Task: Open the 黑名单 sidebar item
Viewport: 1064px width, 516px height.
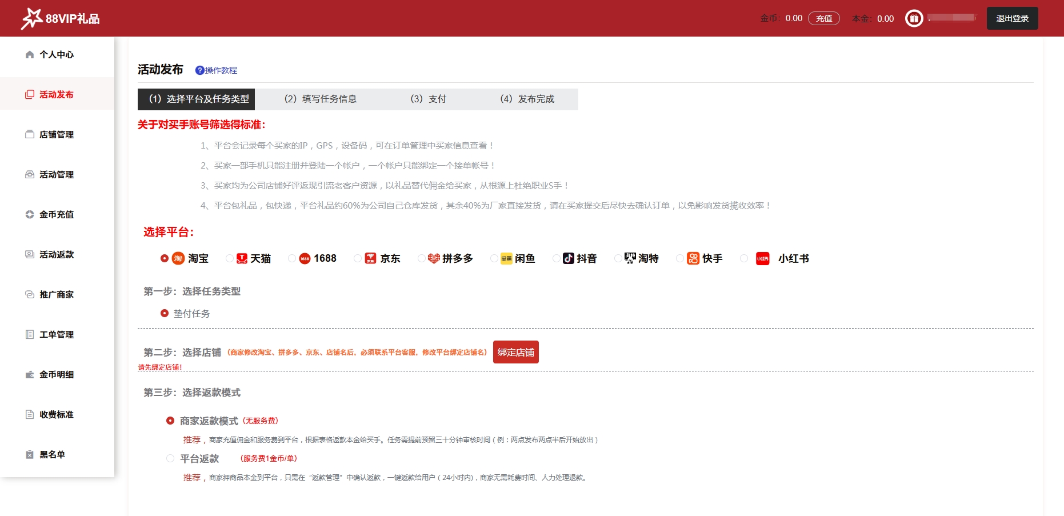Action: coord(52,454)
